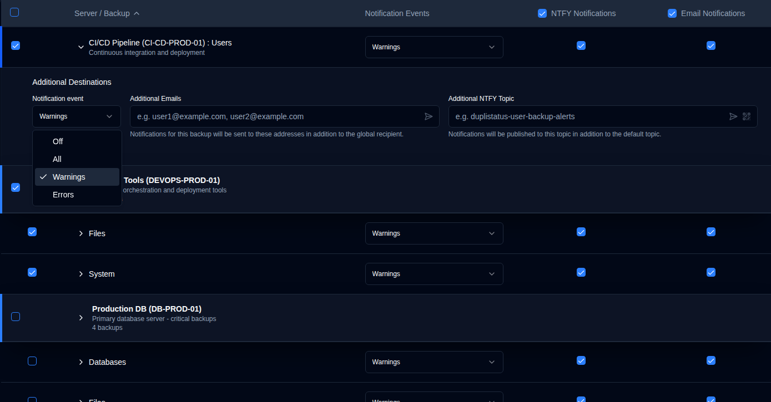
Task: Uncheck the System backup row checkbox
Action: pyautogui.click(x=32, y=272)
